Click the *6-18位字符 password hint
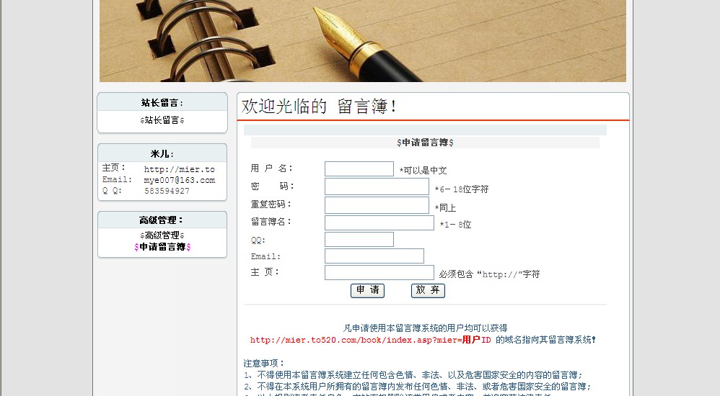Viewport: 720px width, 396px height. click(x=462, y=189)
